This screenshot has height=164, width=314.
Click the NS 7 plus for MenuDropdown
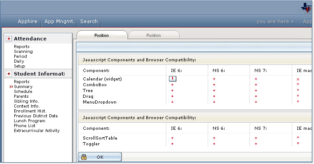[256, 102]
